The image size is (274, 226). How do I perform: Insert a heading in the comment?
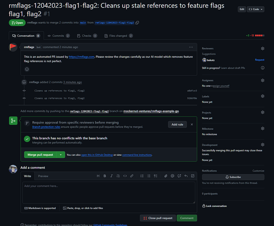pyautogui.click(x=98, y=176)
